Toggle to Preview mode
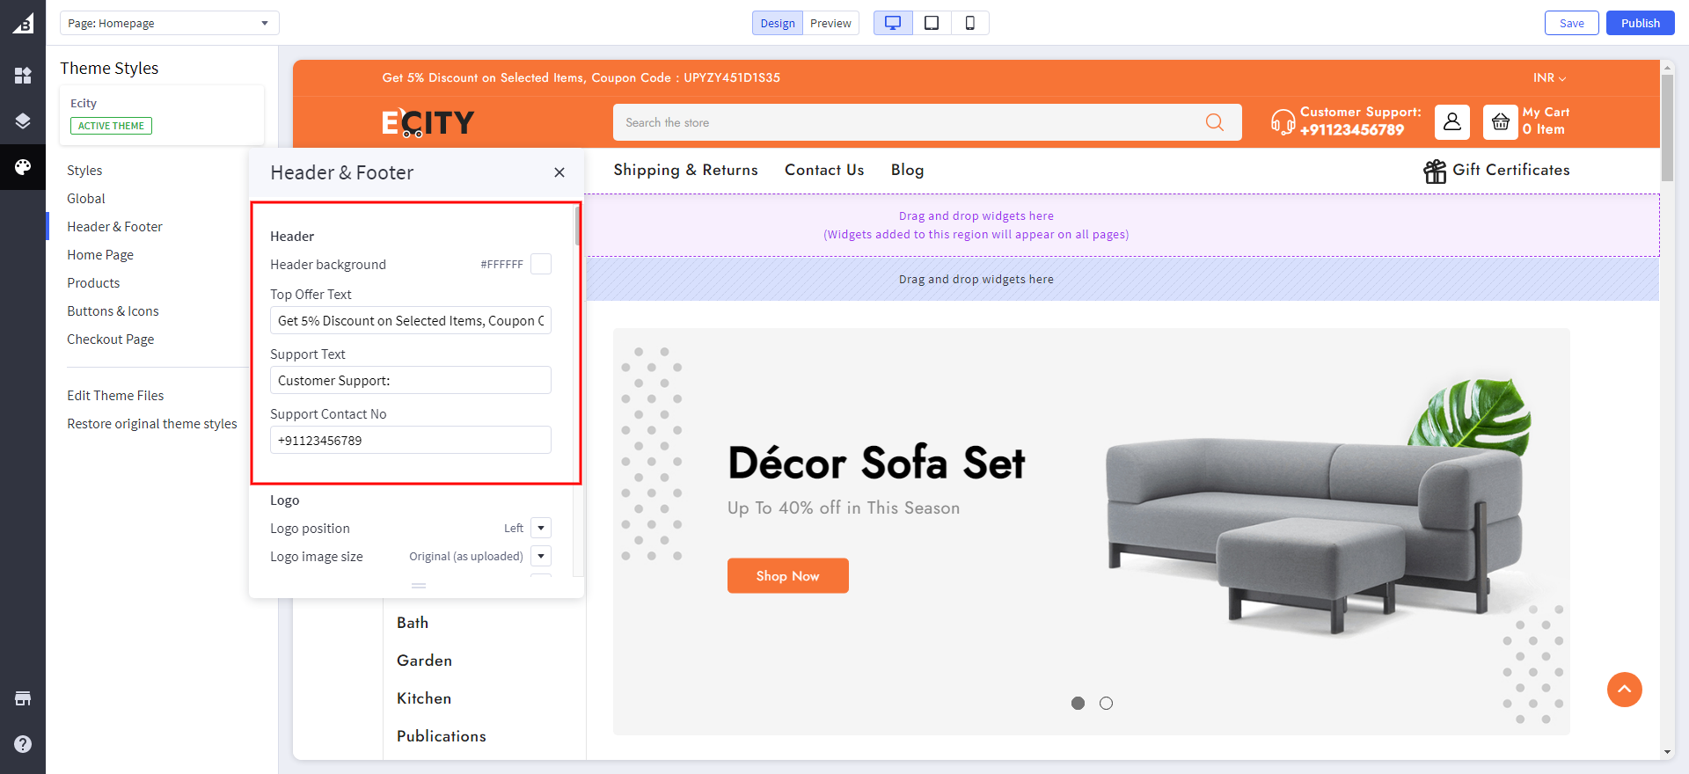This screenshot has width=1689, height=774. point(830,23)
